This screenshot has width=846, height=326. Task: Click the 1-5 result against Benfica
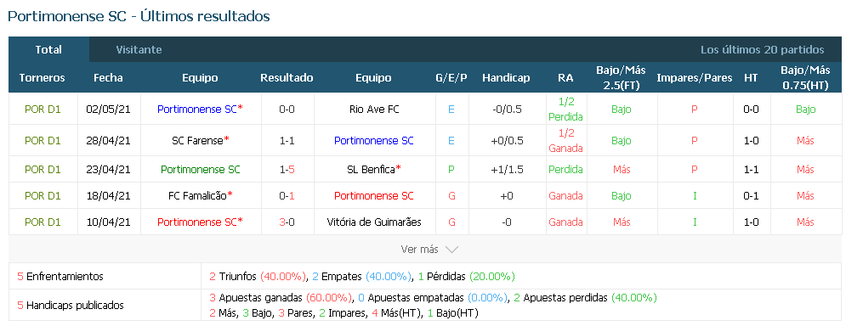(287, 169)
